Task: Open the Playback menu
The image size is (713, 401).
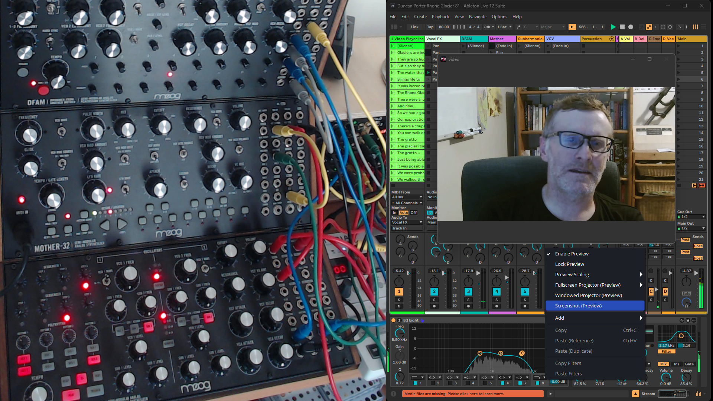Action: 440,17
